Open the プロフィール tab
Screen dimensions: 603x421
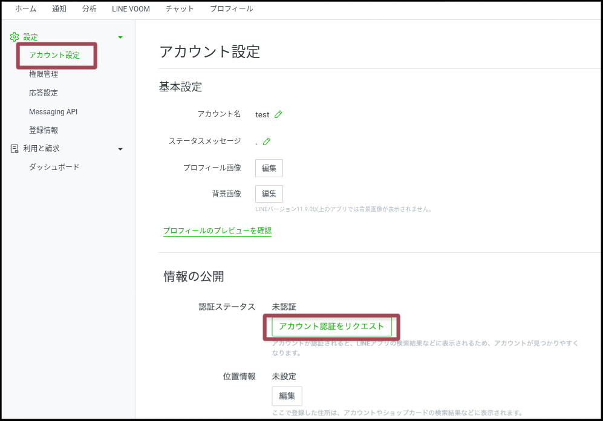232,9
